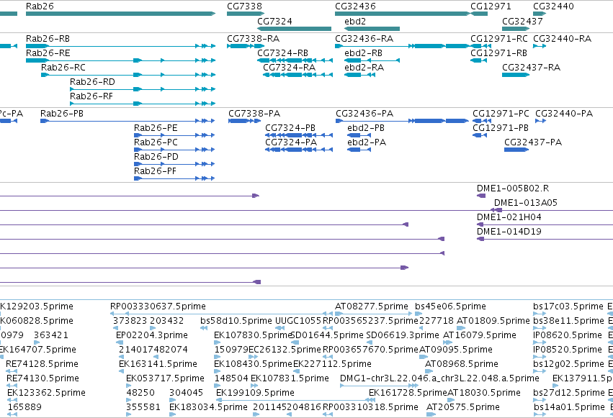
Task: Select the Rab26 gene label
Action: click(40, 6)
